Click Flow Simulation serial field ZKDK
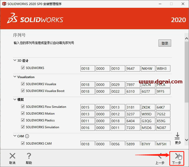 [148, 107]
